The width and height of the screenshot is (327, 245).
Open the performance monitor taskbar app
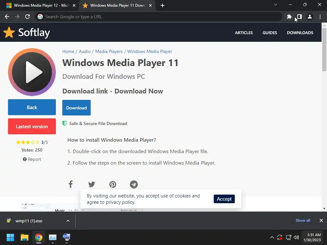53,237
